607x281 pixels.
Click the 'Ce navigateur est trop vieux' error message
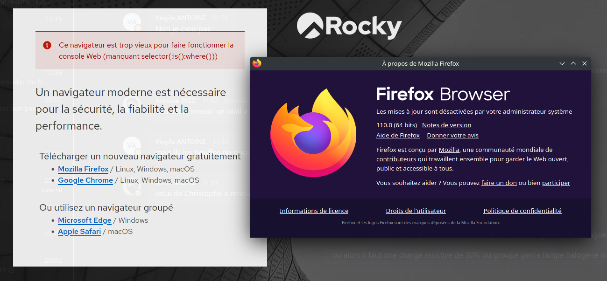click(x=146, y=51)
